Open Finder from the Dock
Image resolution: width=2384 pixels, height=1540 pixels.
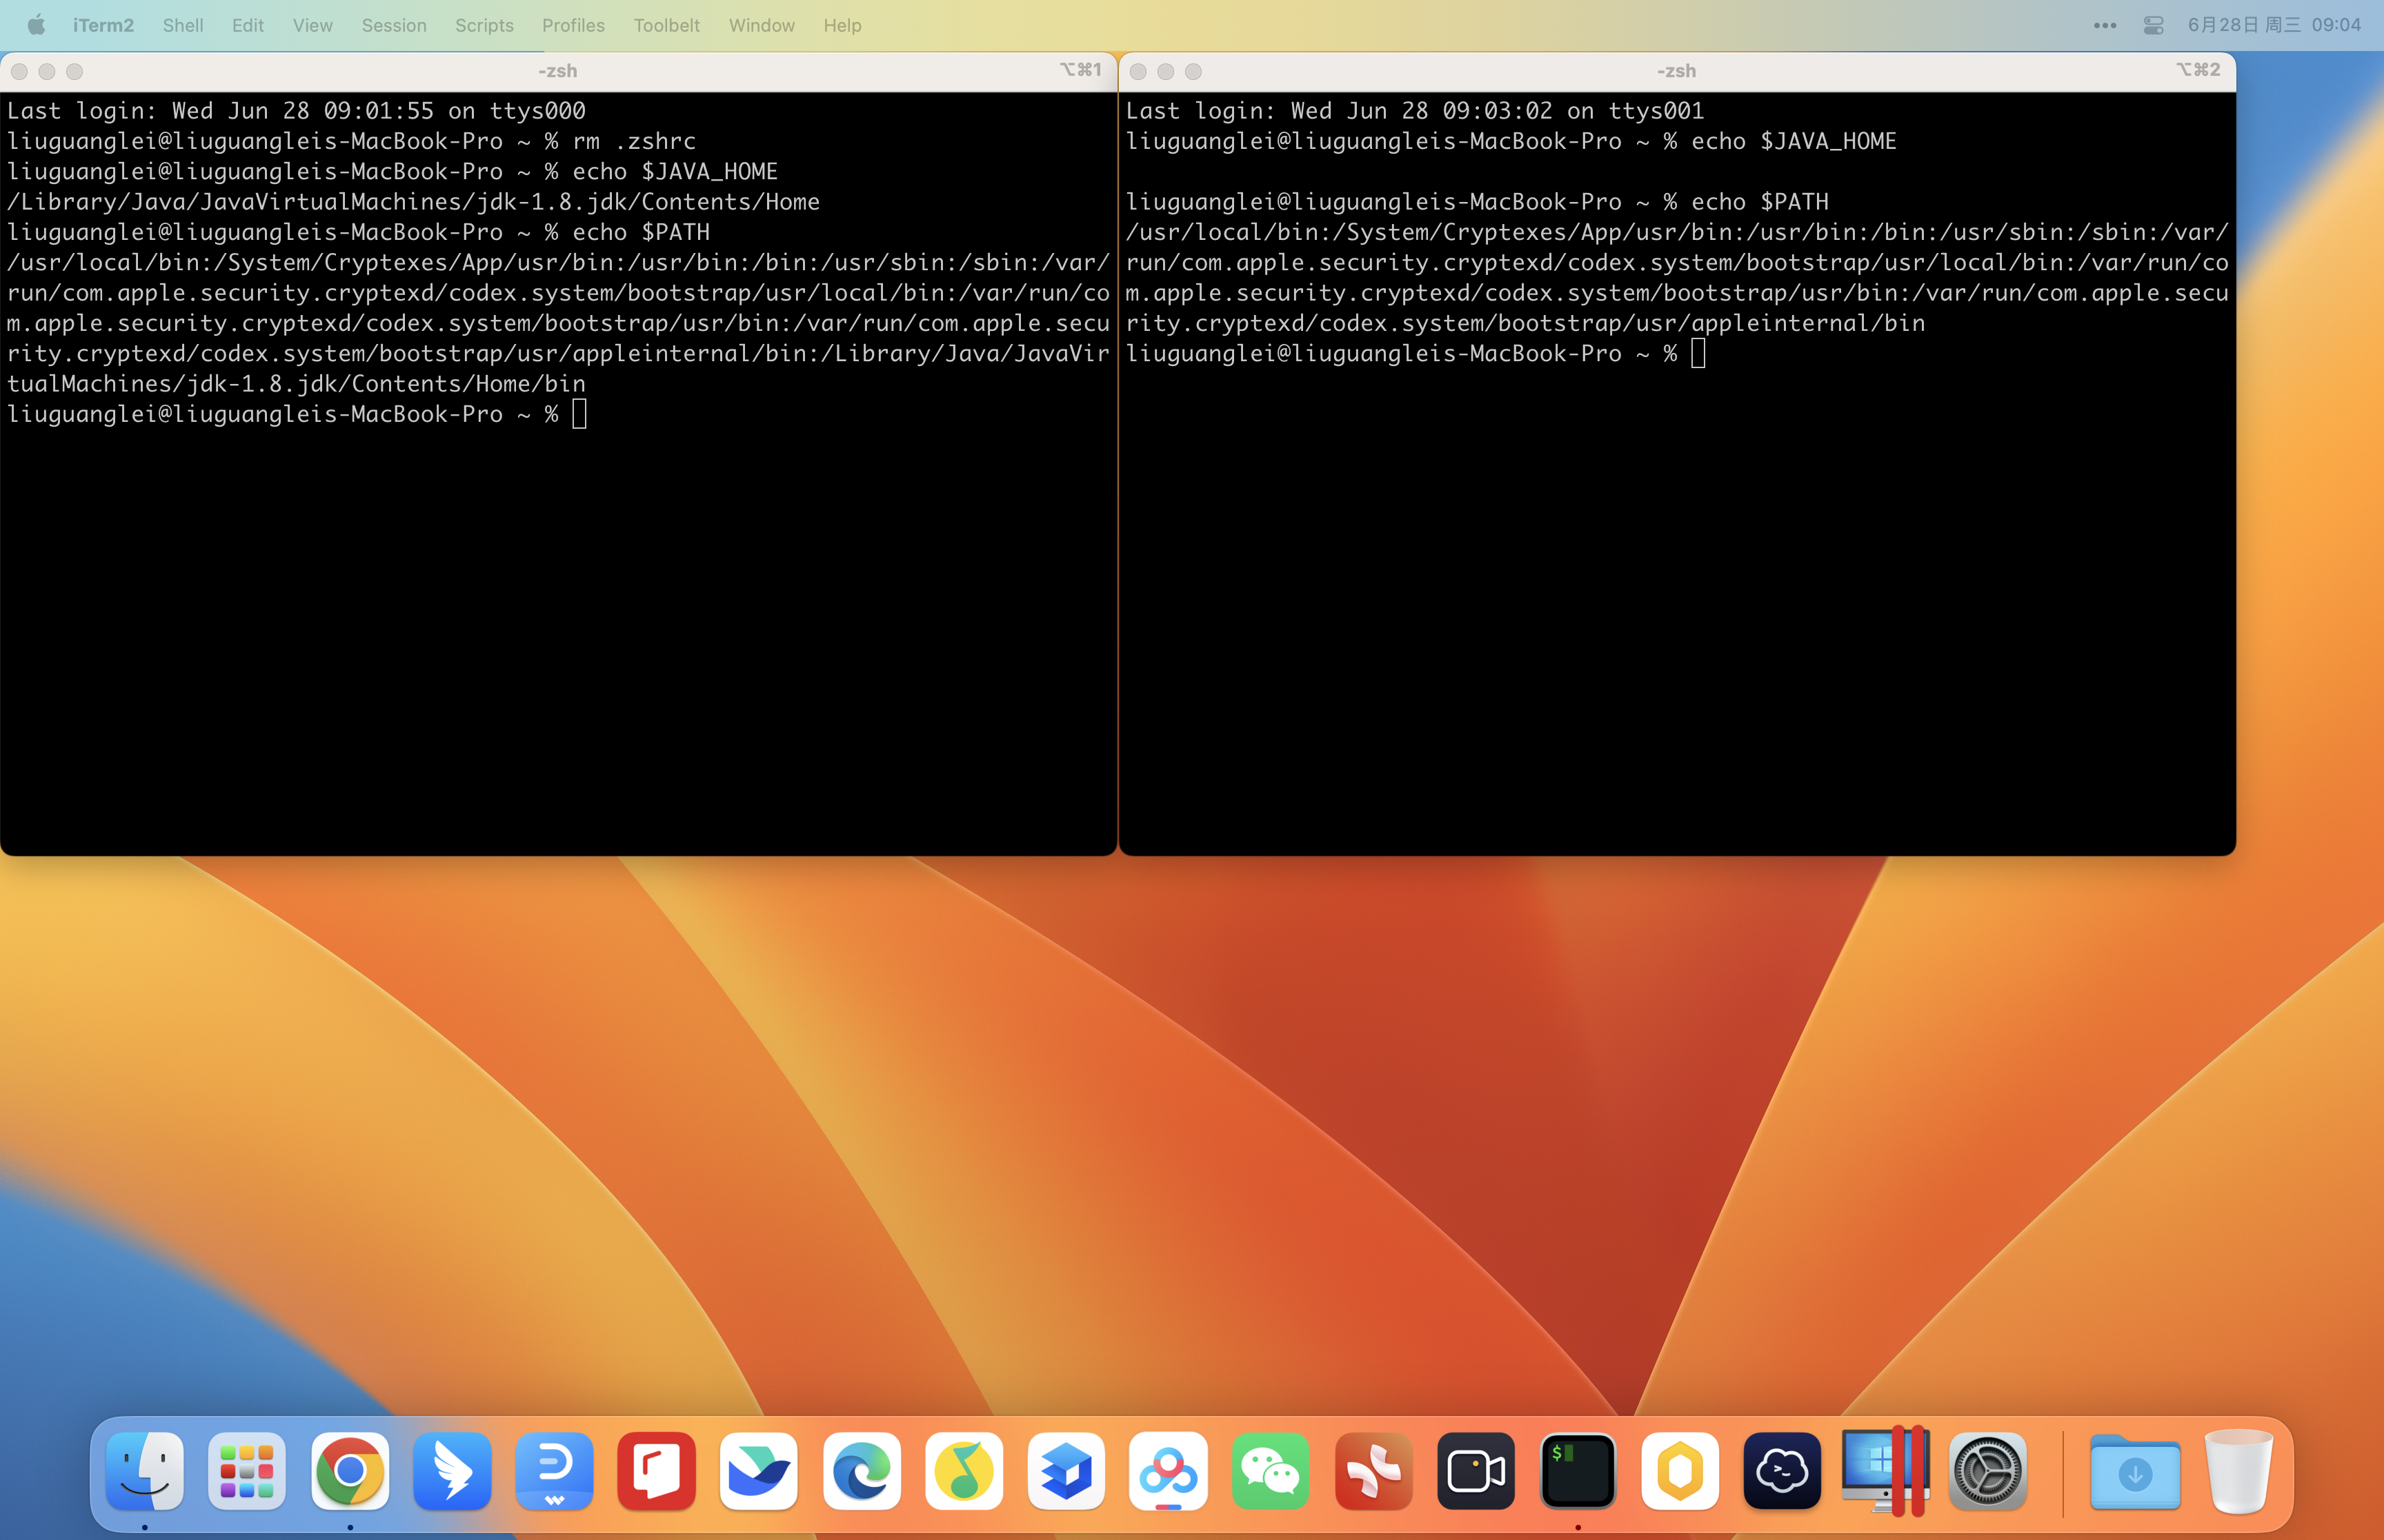coord(145,1471)
